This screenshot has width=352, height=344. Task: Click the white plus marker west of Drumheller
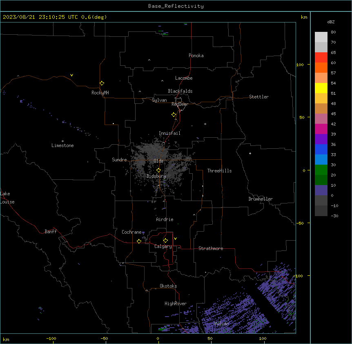(x=250, y=153)
